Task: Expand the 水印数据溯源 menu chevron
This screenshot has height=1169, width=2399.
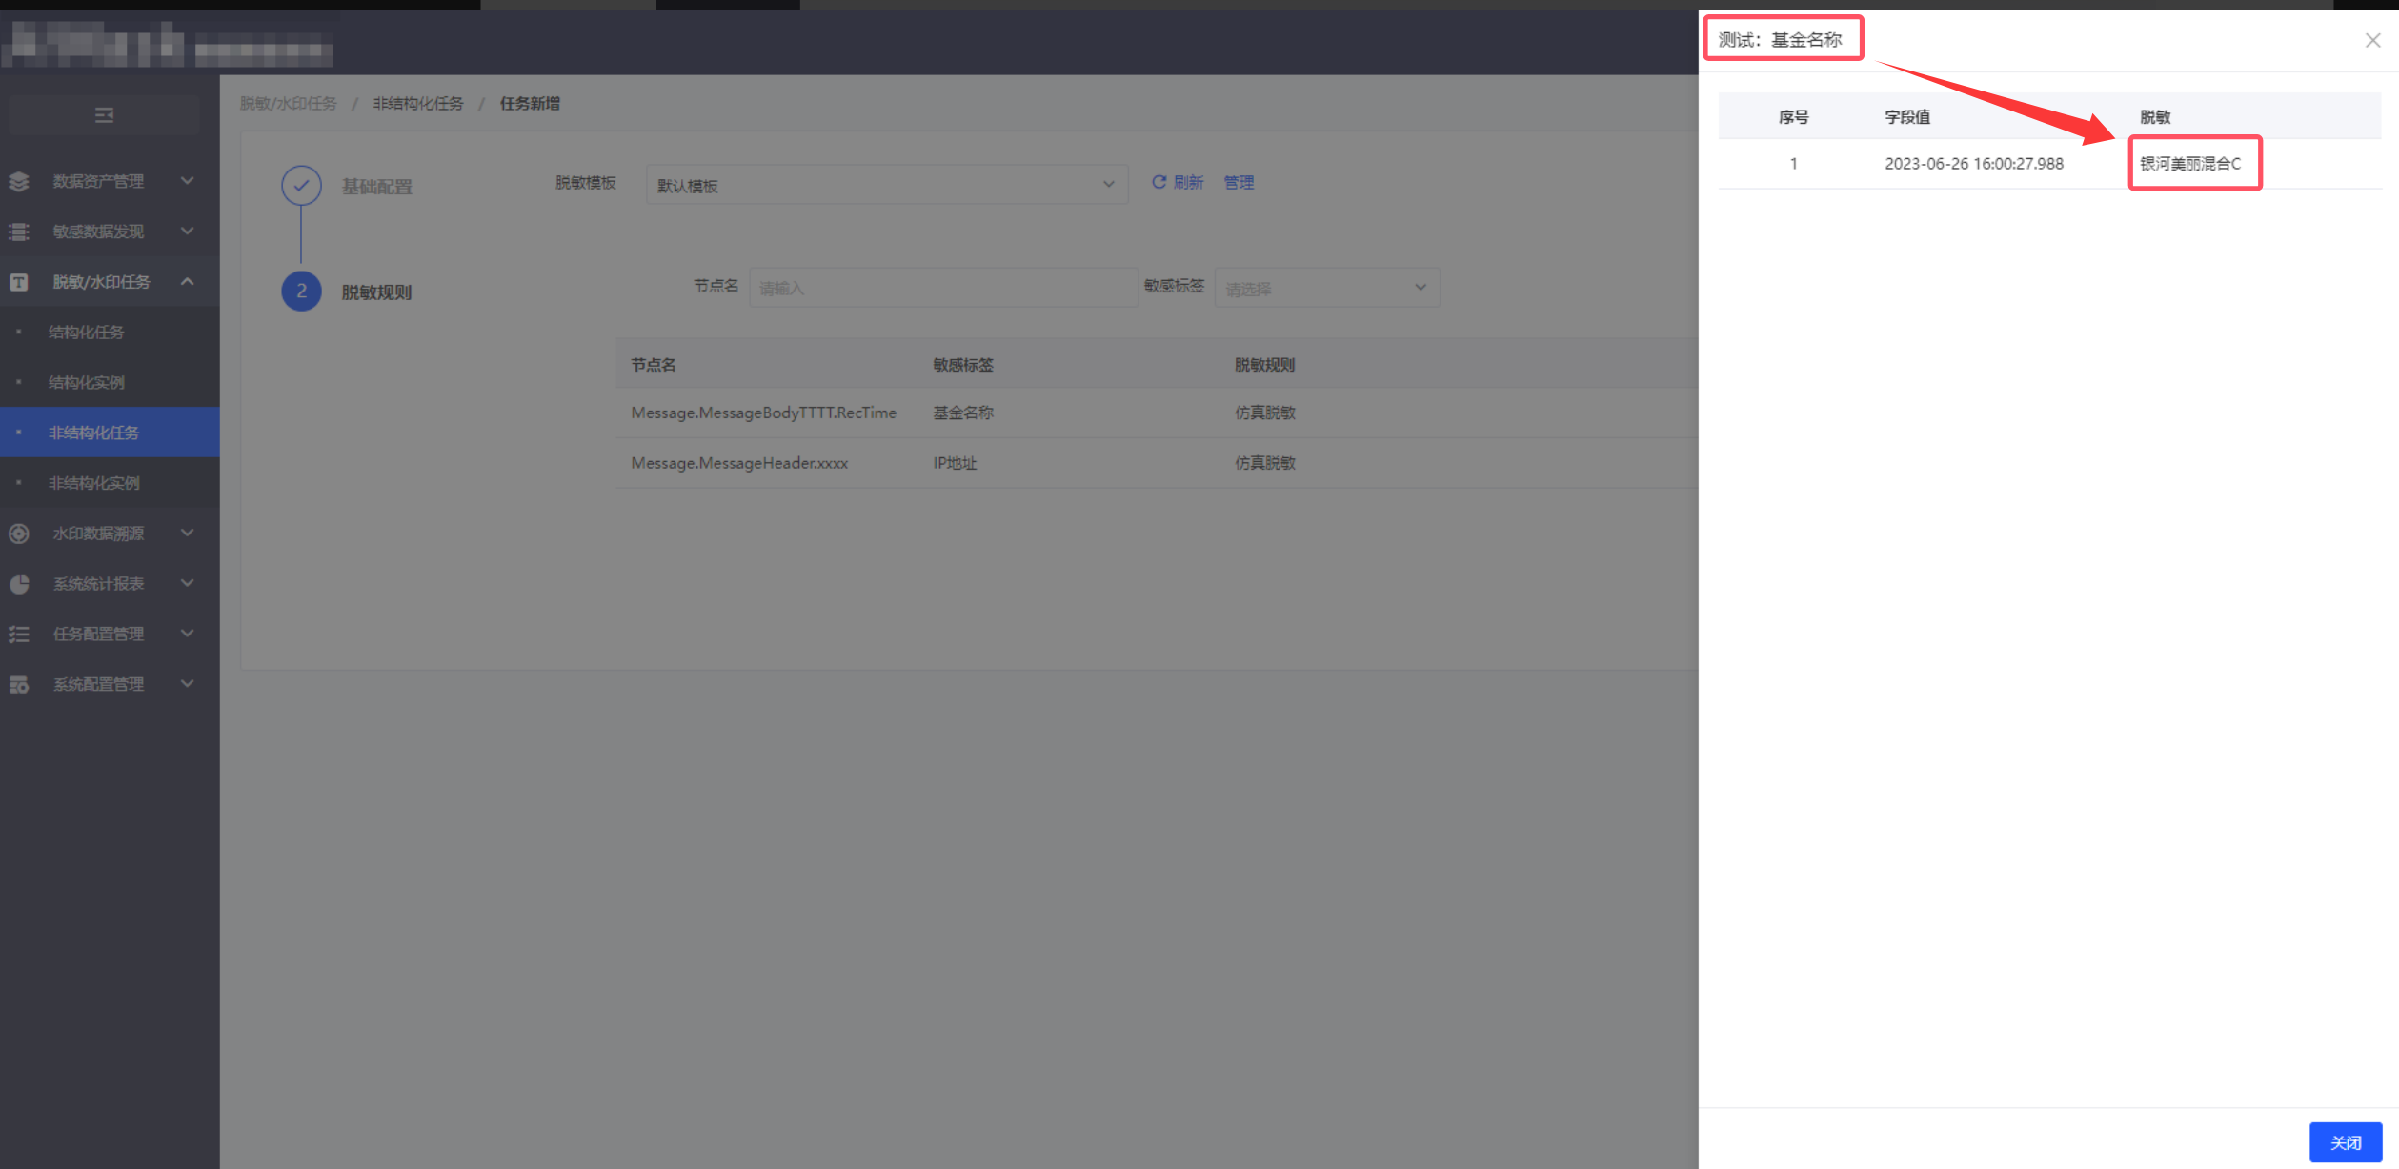Action: point(188,533)
